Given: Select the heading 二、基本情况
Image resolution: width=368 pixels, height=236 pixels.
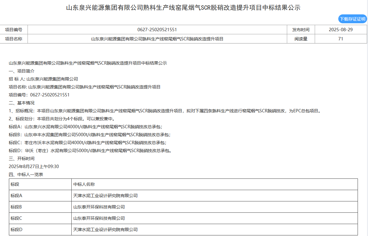Looking at the screenshot, I should click(22, 103).
